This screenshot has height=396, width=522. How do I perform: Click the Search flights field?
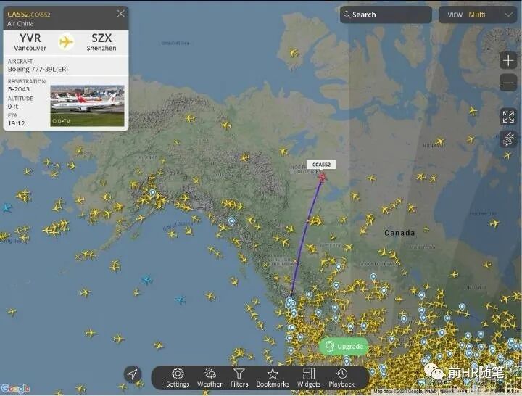(x=386, y=15)
